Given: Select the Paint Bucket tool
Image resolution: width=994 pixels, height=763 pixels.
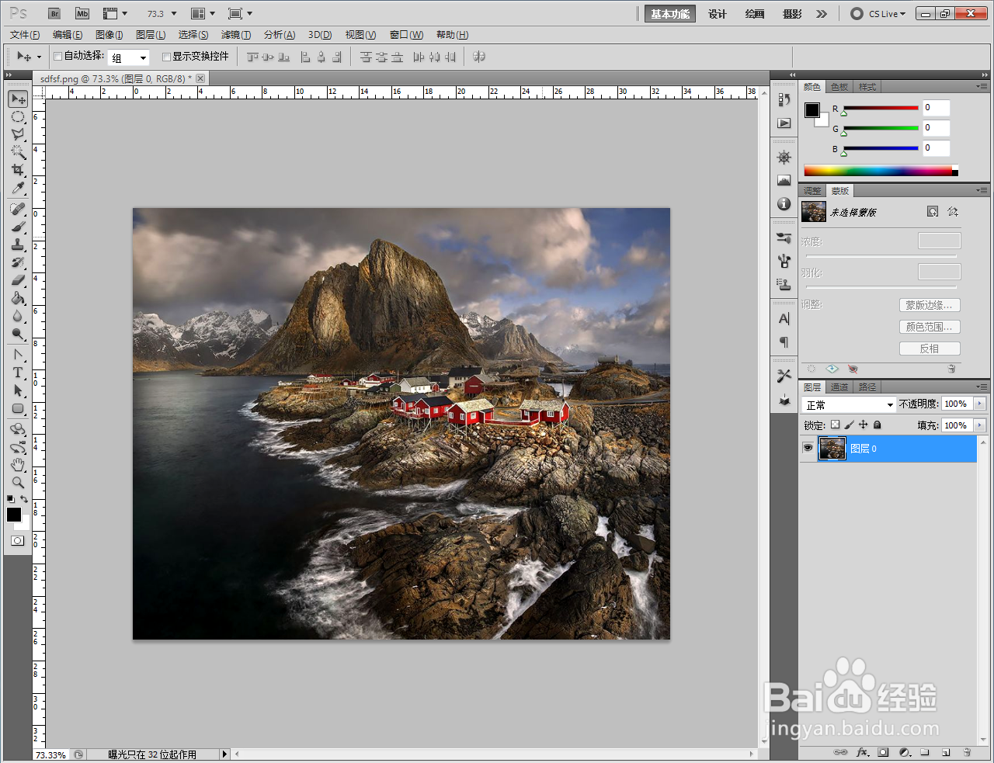Looking at the screenshot, I should tap(18, 298).
